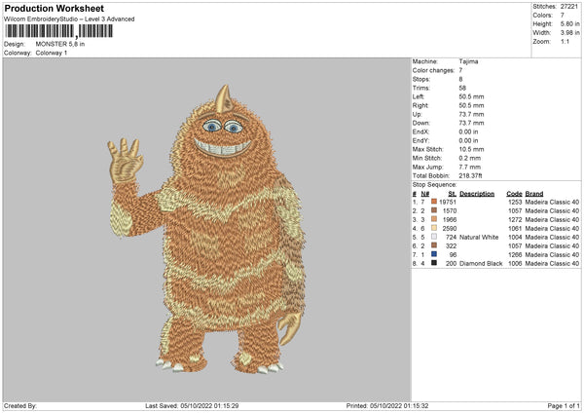584x413 pixels.
Task: Click the Stitches value '27221'
Action: (569, 7)
